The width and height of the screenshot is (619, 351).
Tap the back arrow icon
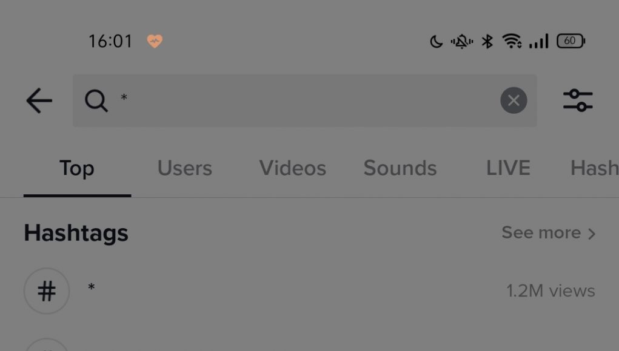pos(39,101)
